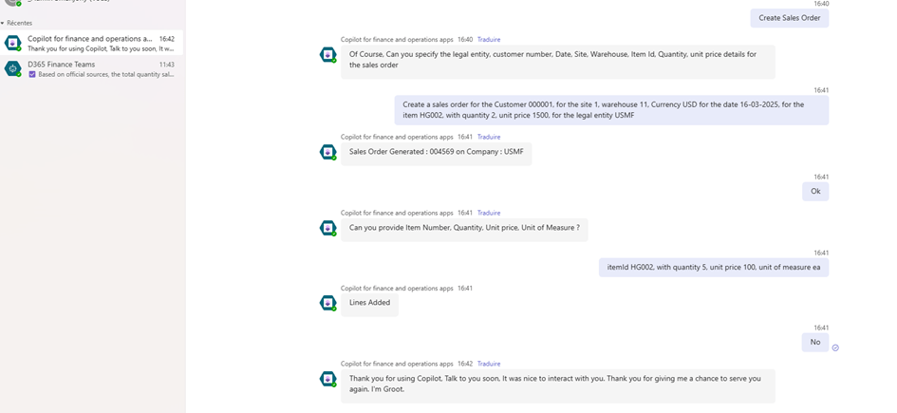
Task: Click bot avatar beside "Lines Added" message
Action: tap(328, 303)
